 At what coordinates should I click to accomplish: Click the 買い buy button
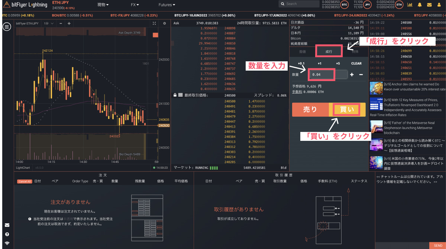pyautogui.click(x=347, y=110)
